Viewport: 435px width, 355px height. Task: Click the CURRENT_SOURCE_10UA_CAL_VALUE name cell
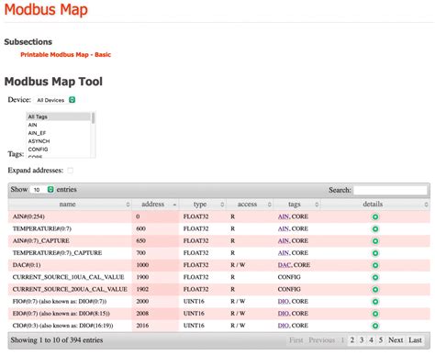69,277
